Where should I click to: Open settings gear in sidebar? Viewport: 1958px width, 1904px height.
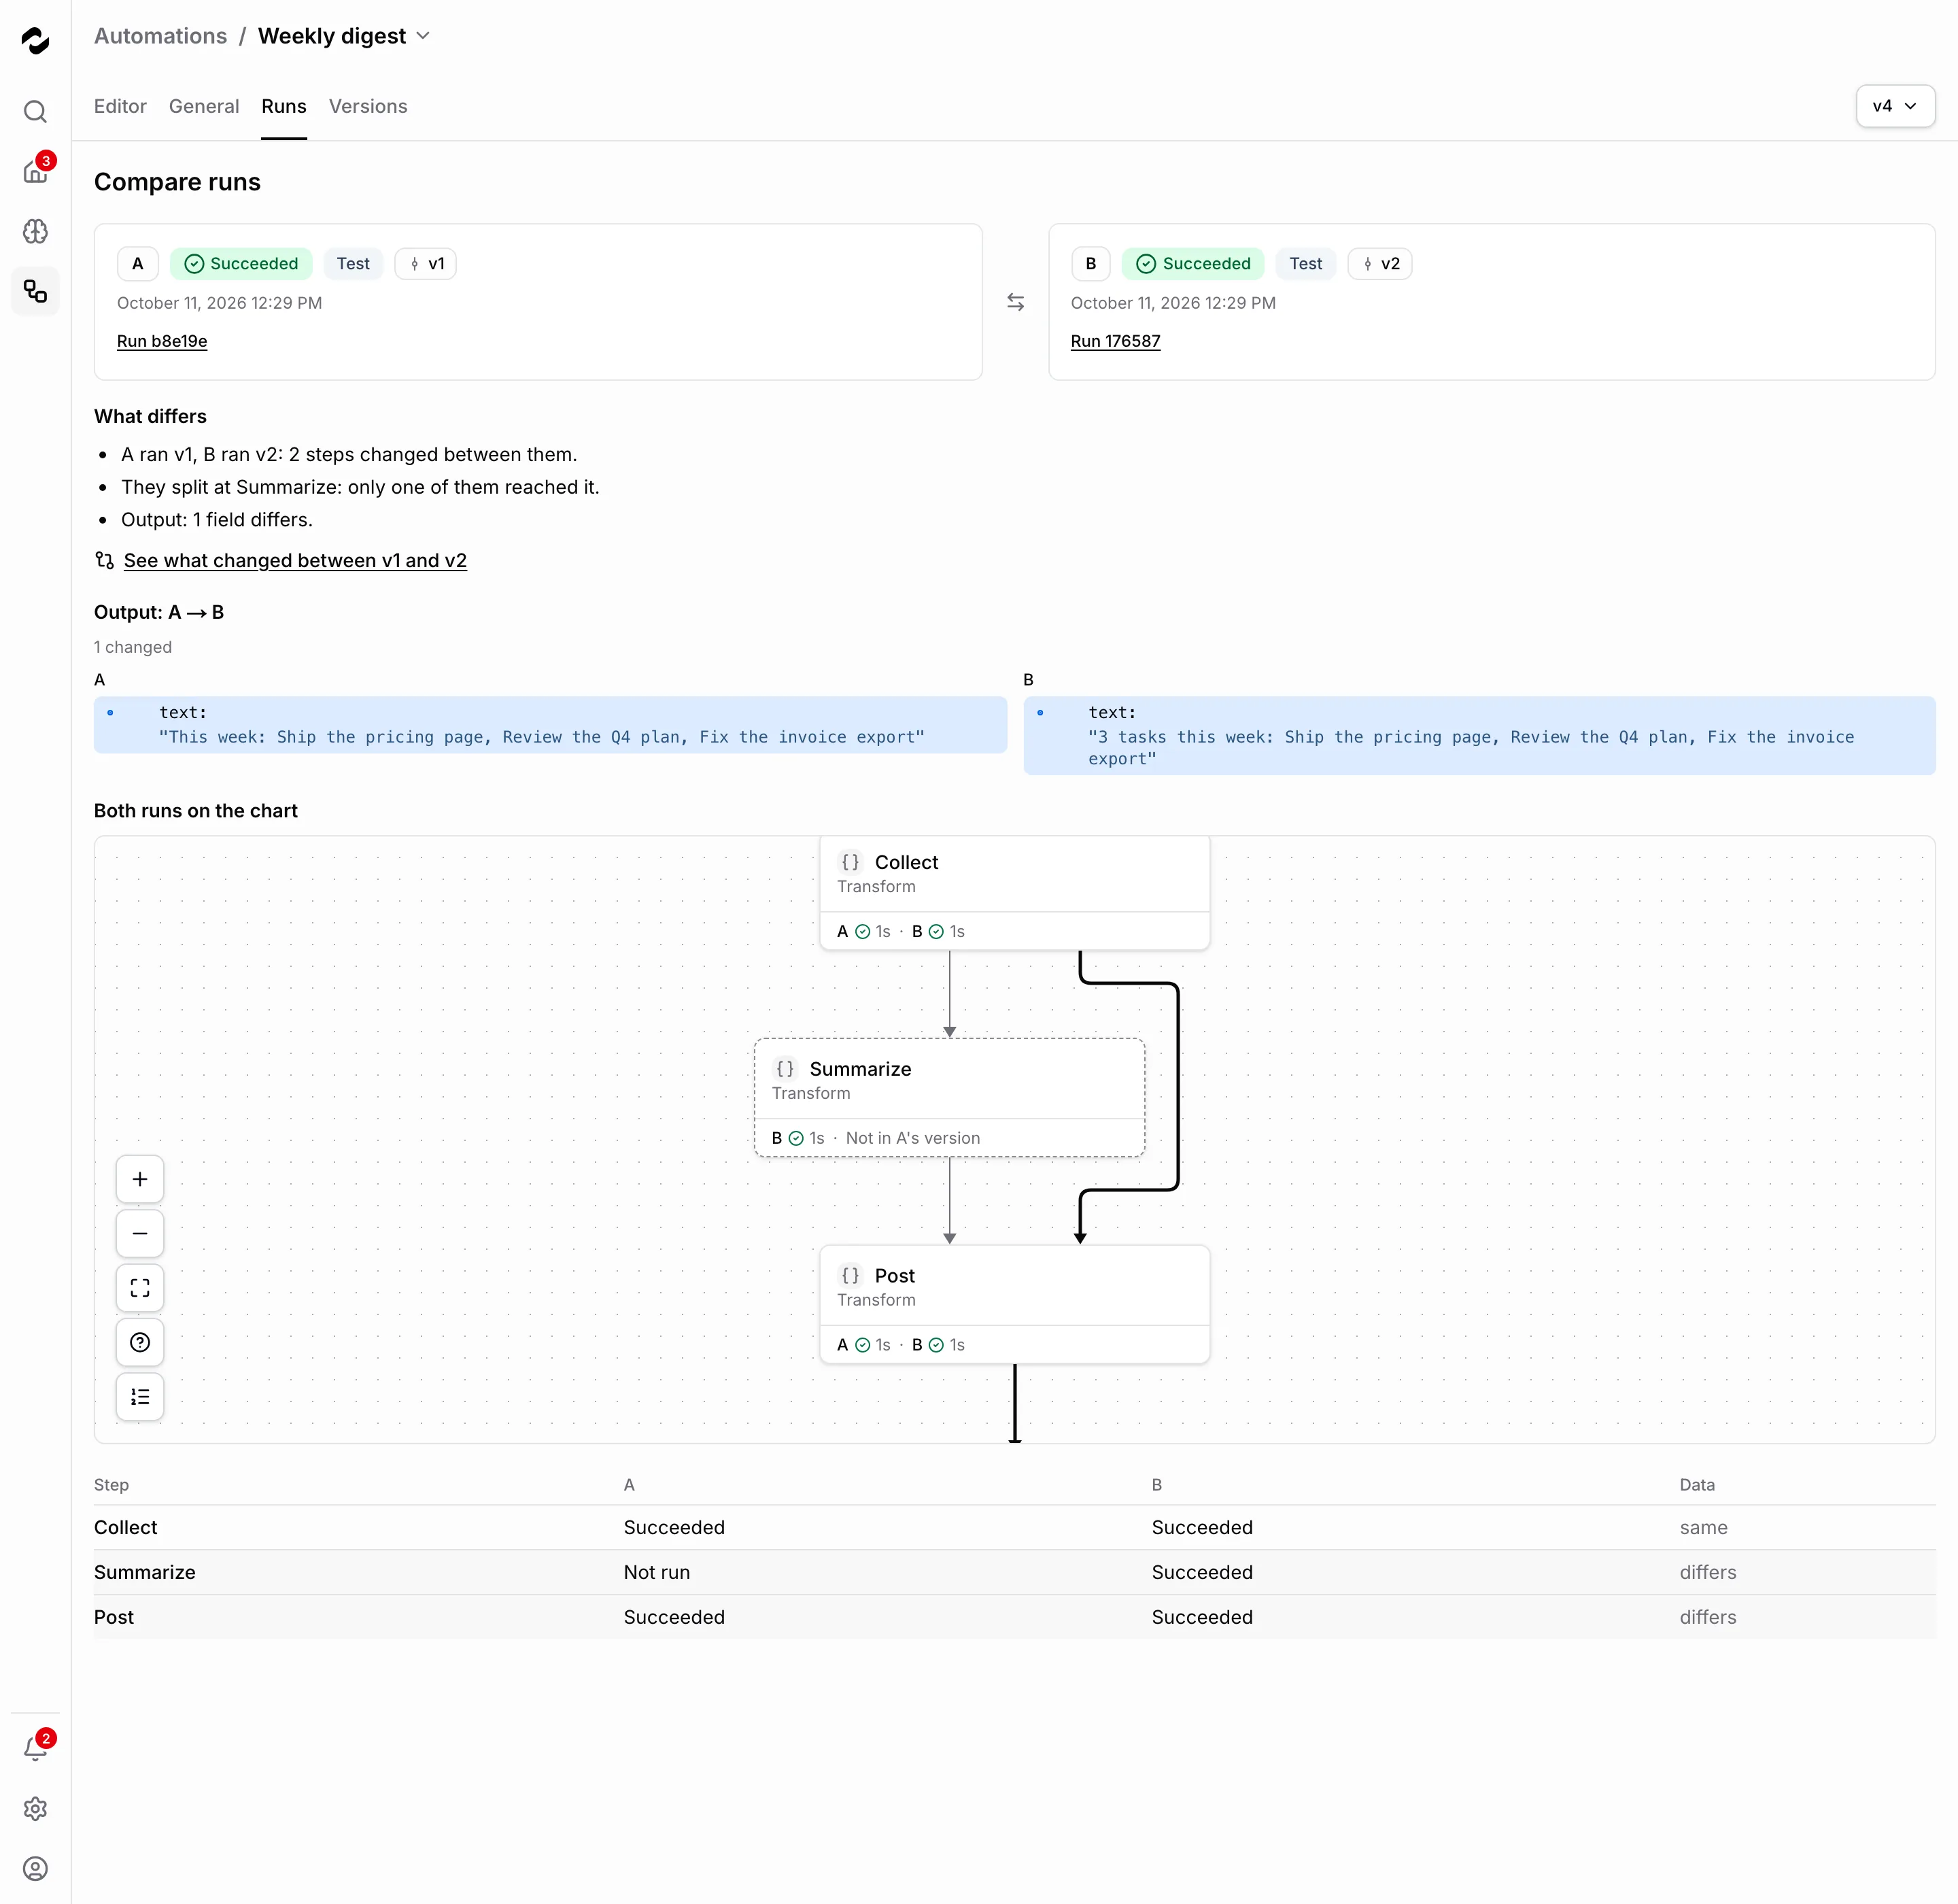[x=35, y=1808]
